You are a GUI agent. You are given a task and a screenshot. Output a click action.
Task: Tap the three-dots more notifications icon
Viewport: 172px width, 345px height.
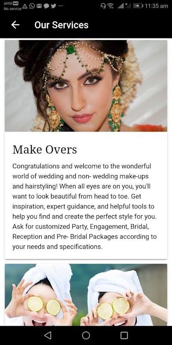[61, 6]
